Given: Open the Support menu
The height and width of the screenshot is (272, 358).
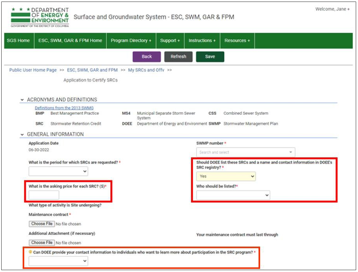Looking at the screenshot, I should (x=170, y=40).
